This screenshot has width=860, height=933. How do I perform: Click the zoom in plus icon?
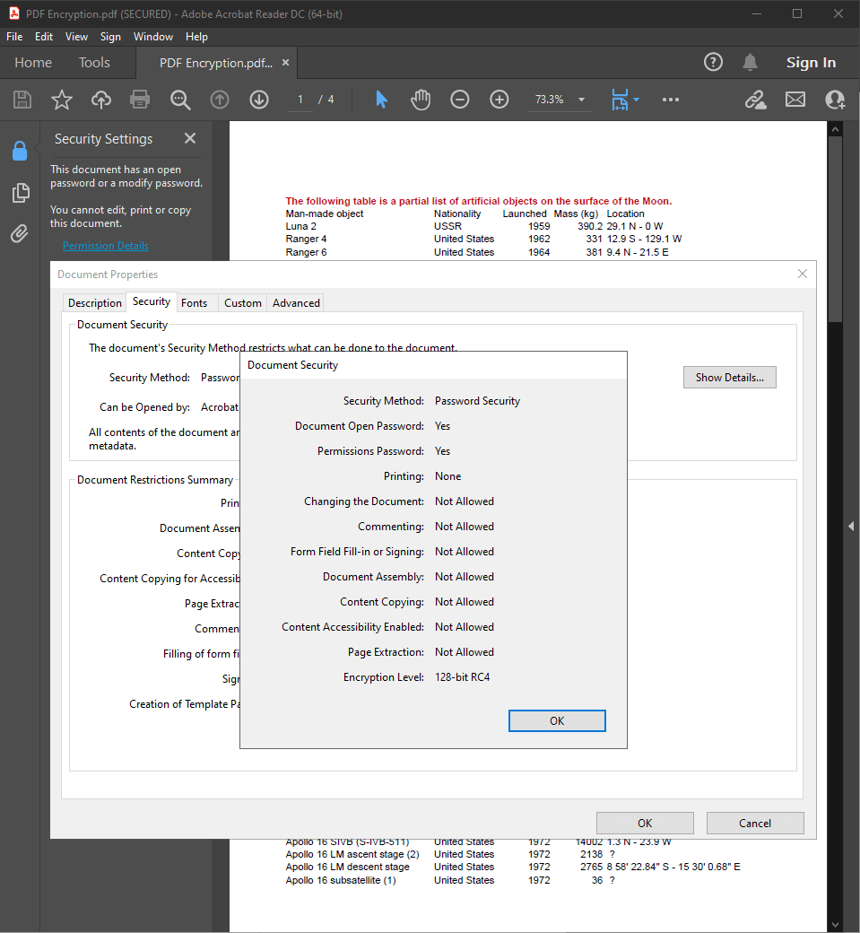point(499,100)
